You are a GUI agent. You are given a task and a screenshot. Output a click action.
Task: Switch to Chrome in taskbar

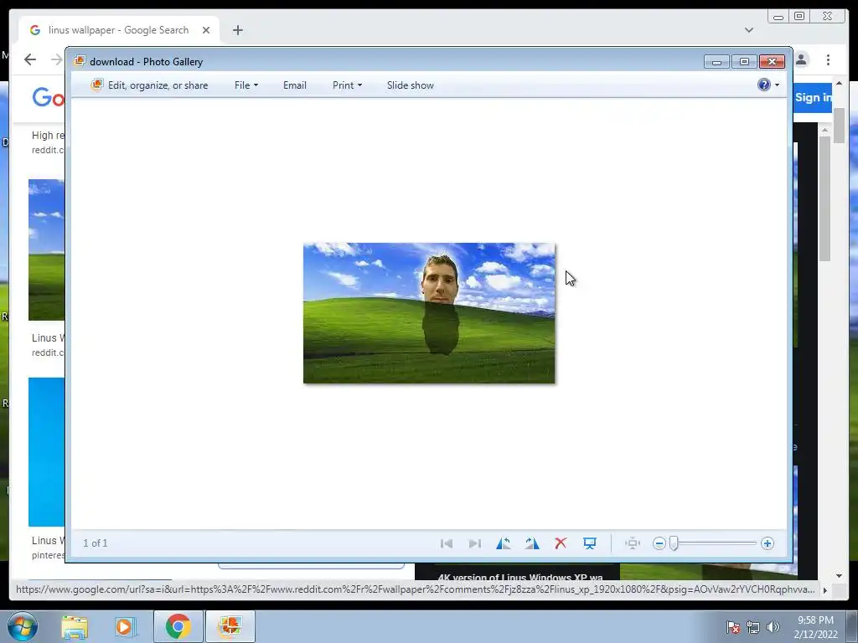[178, 626]
